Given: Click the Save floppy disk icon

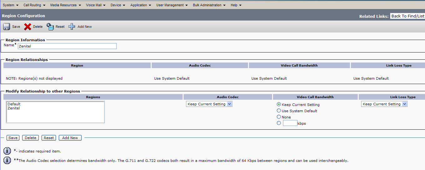Looking at the screenshot, I should tap(7, 27).
